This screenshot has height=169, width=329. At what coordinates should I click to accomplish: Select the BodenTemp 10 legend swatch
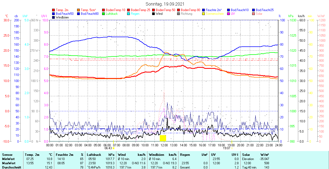[103, 10]
